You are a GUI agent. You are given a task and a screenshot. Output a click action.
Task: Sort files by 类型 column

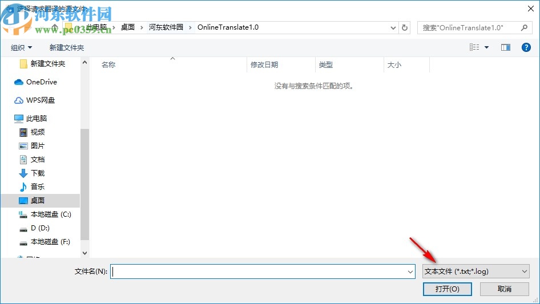tap(326, 64)
